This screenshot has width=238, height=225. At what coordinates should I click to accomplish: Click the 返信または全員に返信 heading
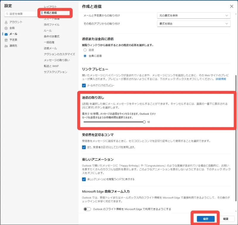point(98,39)
